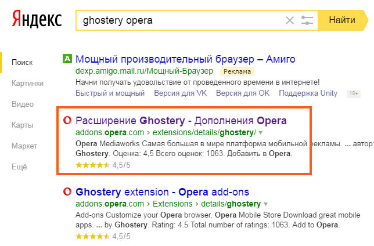Open the Ещё menu in sidebar

click(19, 167)
